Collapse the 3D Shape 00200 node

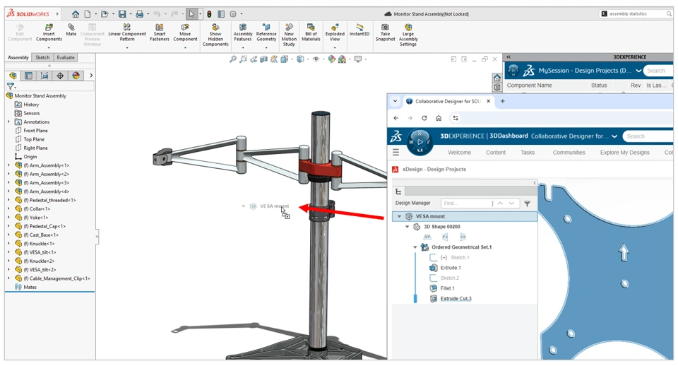[407, 227]
